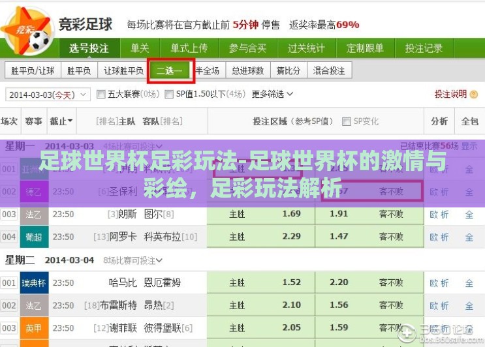Click the 英甲 league tag
This screenshot has height=347, width=485.
[x=34, y=327]
